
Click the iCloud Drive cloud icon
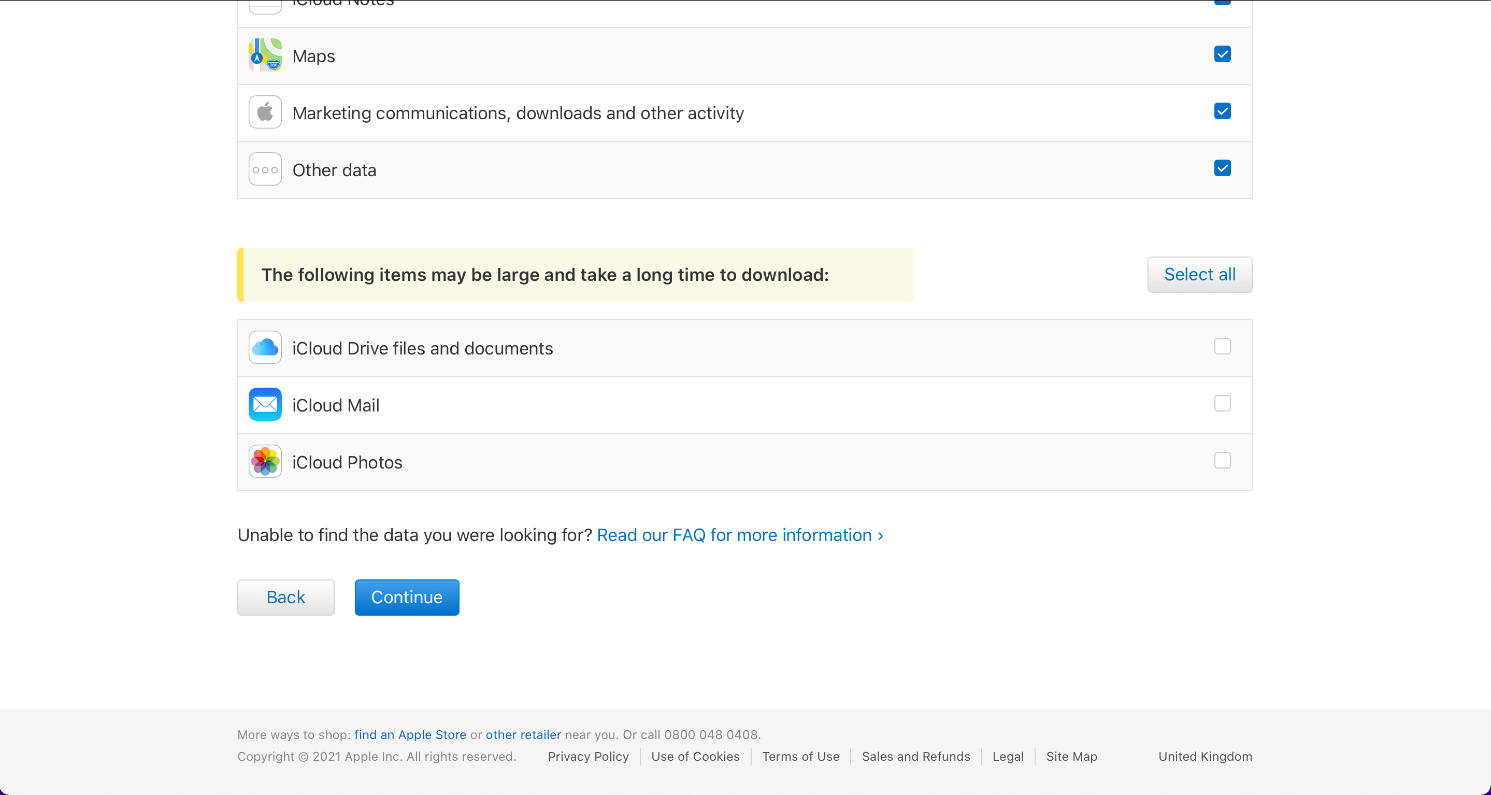265,347
